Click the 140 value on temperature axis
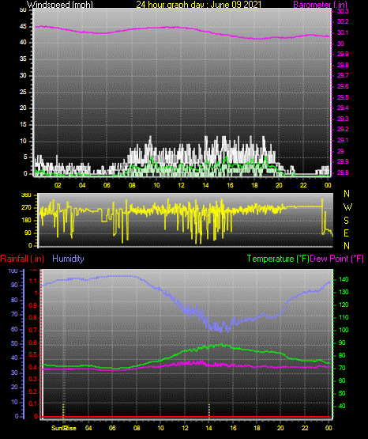Screen dimensions: 368x439 (344, 279)
